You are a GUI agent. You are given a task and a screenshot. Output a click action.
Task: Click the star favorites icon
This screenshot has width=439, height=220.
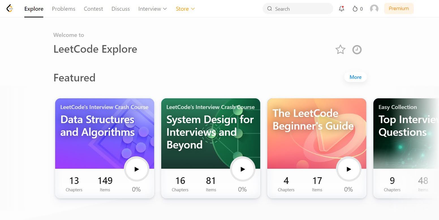coord(340,50)
